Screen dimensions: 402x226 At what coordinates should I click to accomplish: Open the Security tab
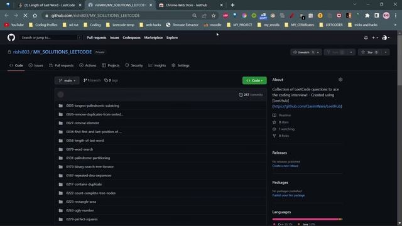pyautogui.click(x=134, y=65)
